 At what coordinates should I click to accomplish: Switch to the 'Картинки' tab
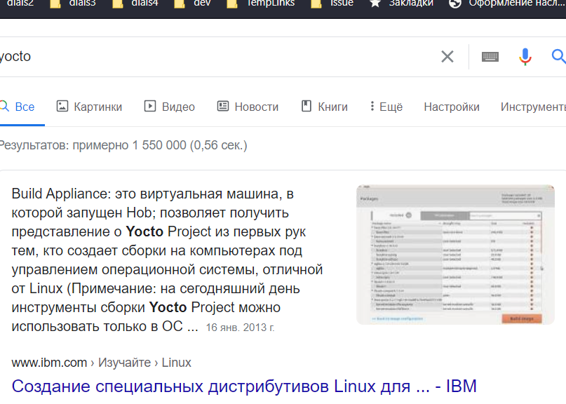[x=89, y=107]
